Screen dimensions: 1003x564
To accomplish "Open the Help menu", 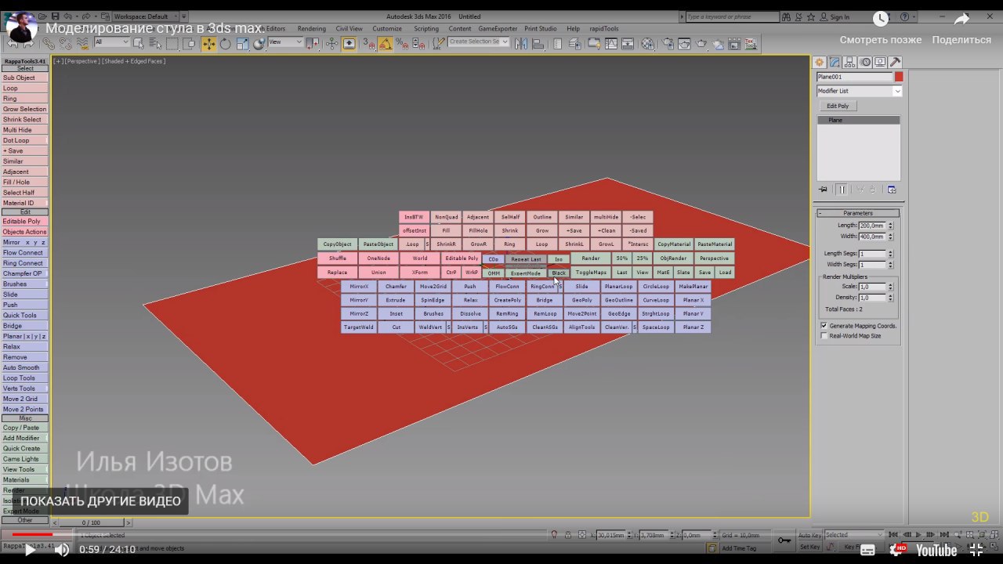I will pos(573,29).
